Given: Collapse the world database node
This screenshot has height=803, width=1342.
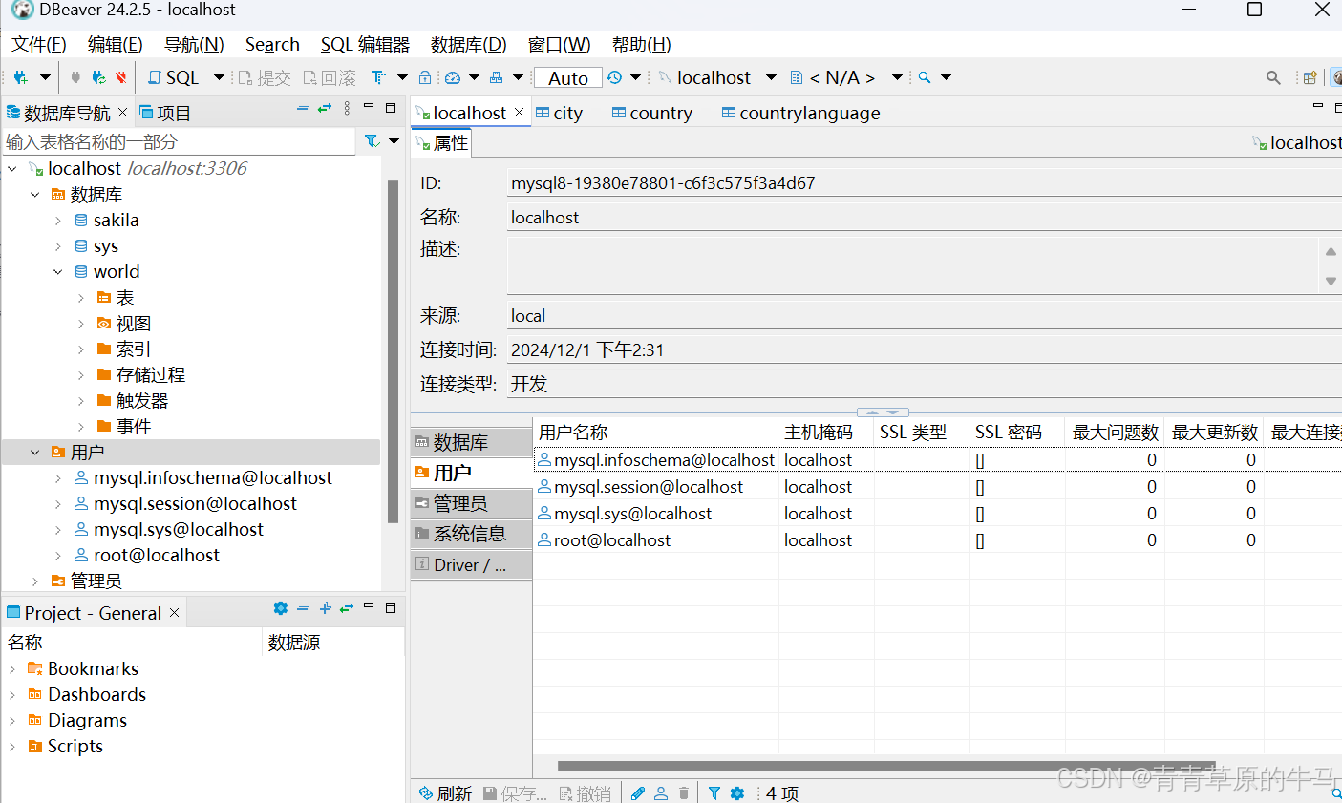Looking at the screenshot, I should [58, 272].
